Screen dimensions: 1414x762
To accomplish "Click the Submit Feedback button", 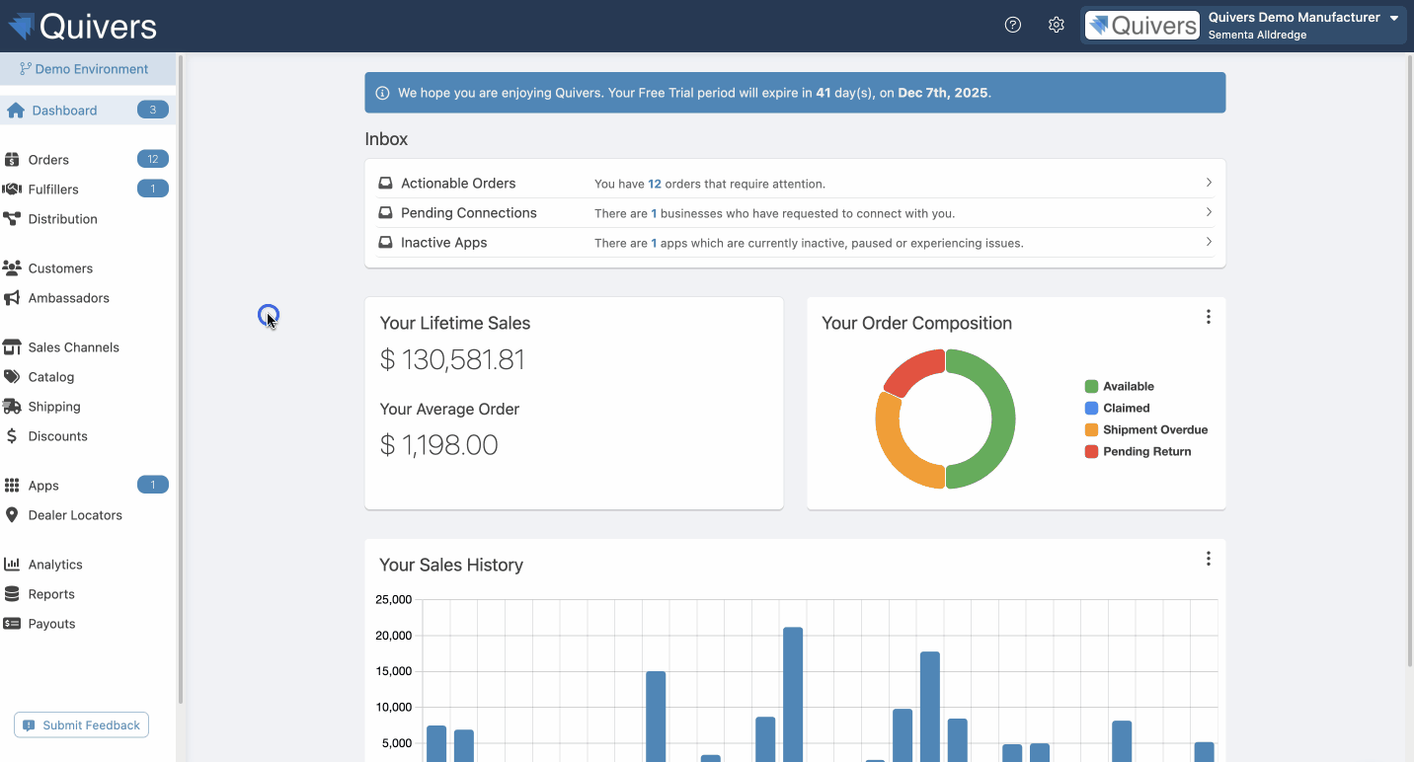I will 81,725.
